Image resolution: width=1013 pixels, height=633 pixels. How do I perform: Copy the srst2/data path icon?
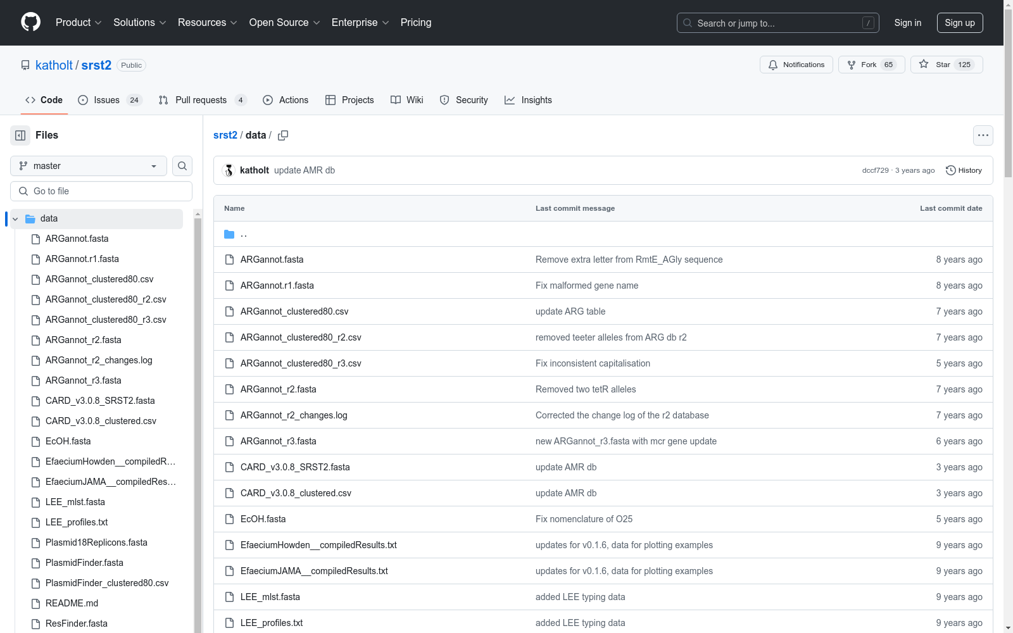point(283,135)
